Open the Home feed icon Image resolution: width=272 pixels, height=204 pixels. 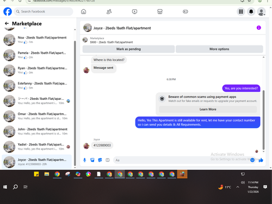[83, 11]
